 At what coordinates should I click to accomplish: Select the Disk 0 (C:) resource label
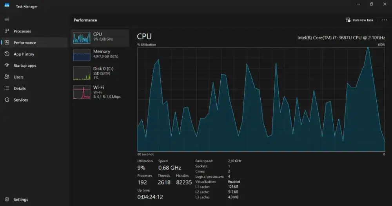click(x=103, y=68)
